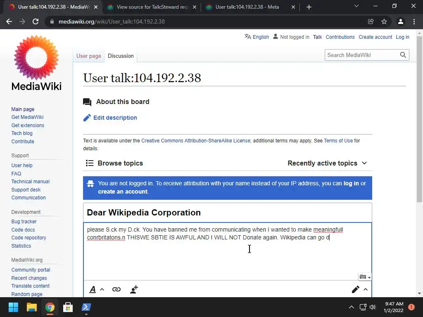Click the search magnifier icon
The width and height of the screenshot is (423, 317).
click(x=403, y=55)
